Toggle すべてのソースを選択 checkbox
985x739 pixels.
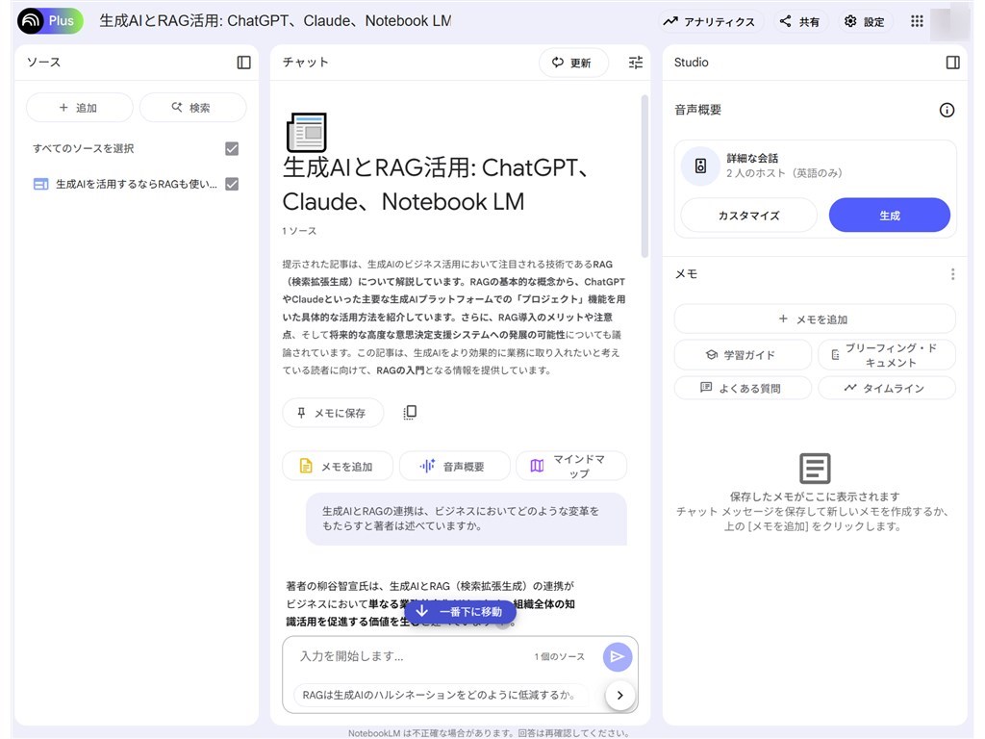click(232, 148)
